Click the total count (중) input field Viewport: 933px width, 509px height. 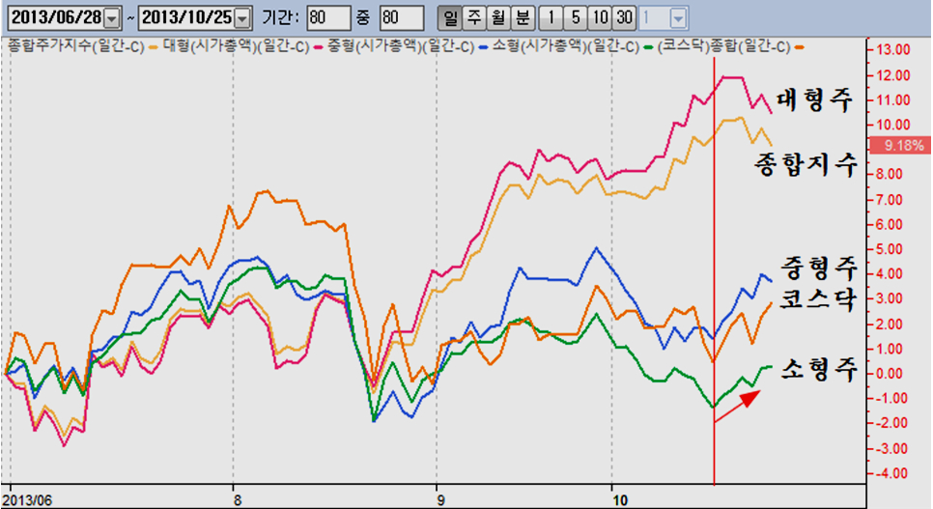click(401, 17)
